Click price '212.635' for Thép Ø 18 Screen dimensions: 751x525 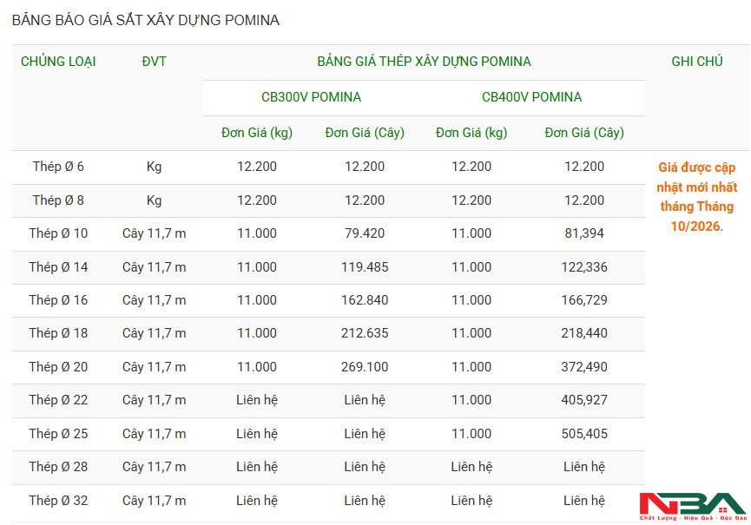pyautogui.click(x=365, y=333)
